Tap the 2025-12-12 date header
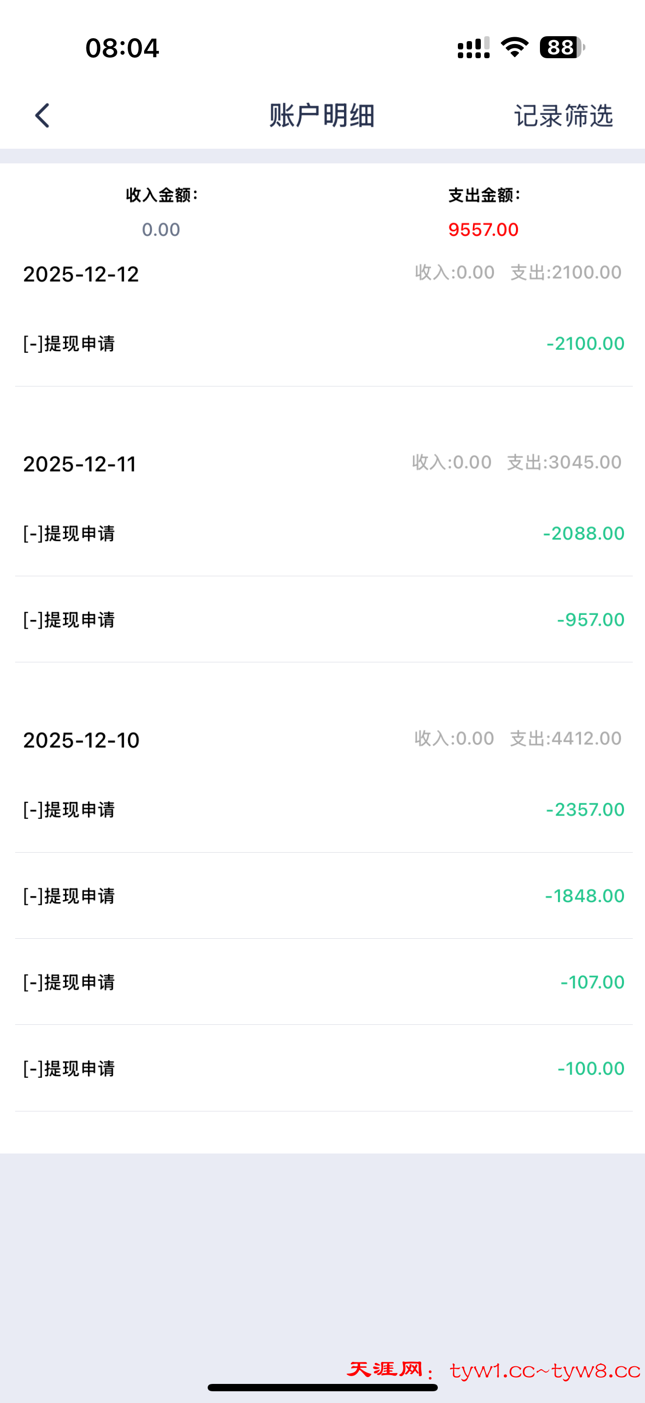Image resolution: width=645 pixels, height=1403 pixels. 81,274
